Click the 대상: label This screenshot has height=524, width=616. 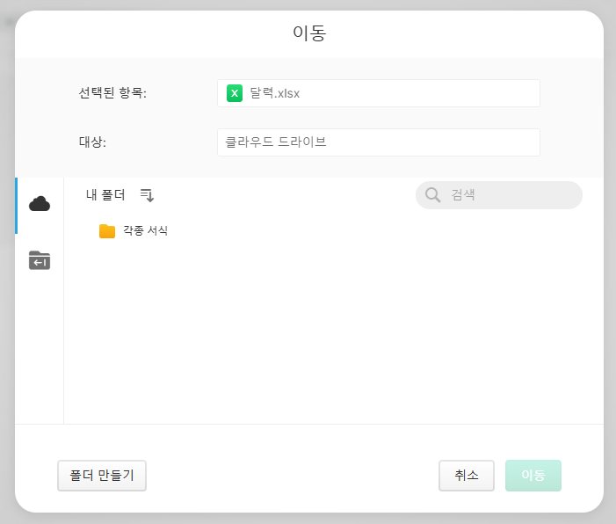pyautogui.click(x=92, y=142)
